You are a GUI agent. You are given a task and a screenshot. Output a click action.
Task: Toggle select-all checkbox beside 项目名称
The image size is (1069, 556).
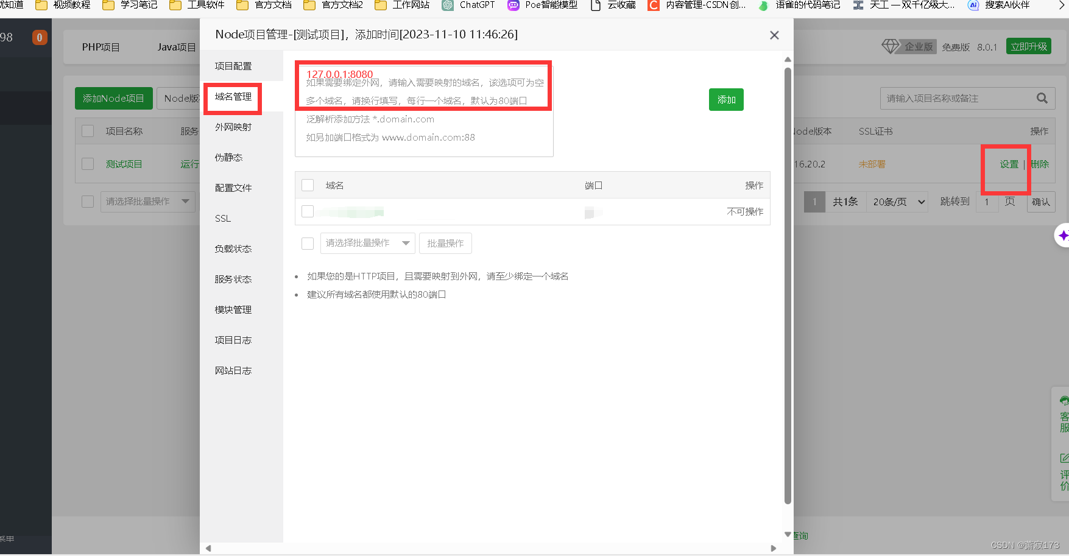pos(88,131)
